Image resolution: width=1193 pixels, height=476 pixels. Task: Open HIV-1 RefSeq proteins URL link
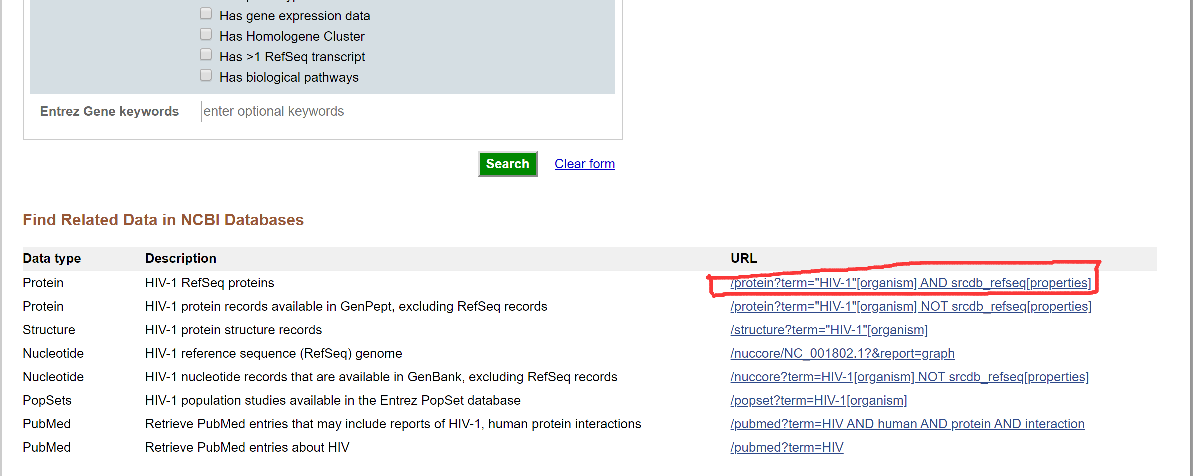coord(910,283)
